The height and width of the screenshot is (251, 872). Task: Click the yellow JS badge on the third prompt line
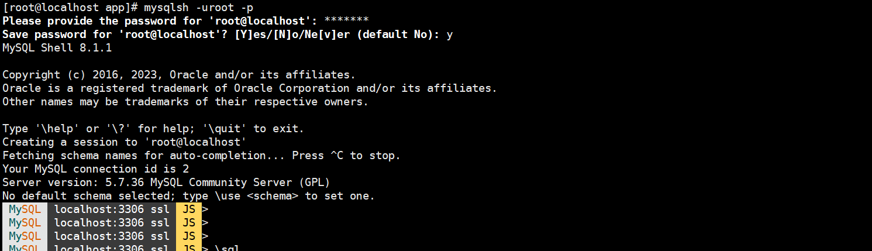[189, 236]
